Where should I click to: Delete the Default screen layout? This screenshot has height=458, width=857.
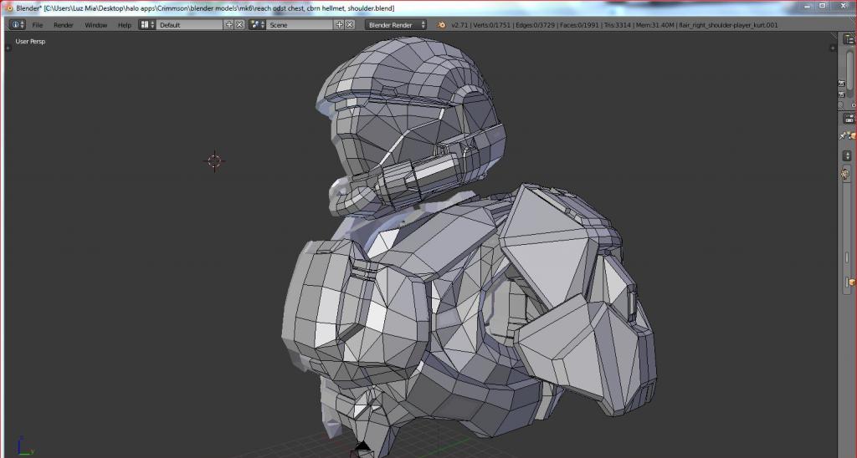point(239,24)
